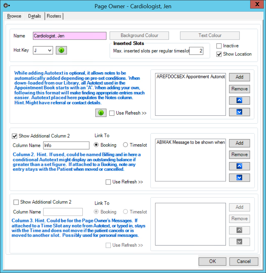This screenshot has width=266, height=273.
Task: Click the green info icon beside Hot Key
Action: [x=61, y=50]
